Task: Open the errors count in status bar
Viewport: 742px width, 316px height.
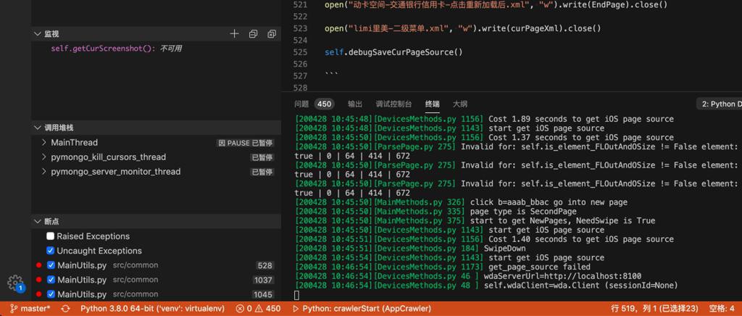Action: tap(245, 309)
